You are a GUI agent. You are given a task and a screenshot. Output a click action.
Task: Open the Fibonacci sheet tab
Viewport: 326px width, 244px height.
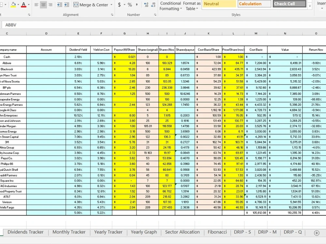(217, 232)
